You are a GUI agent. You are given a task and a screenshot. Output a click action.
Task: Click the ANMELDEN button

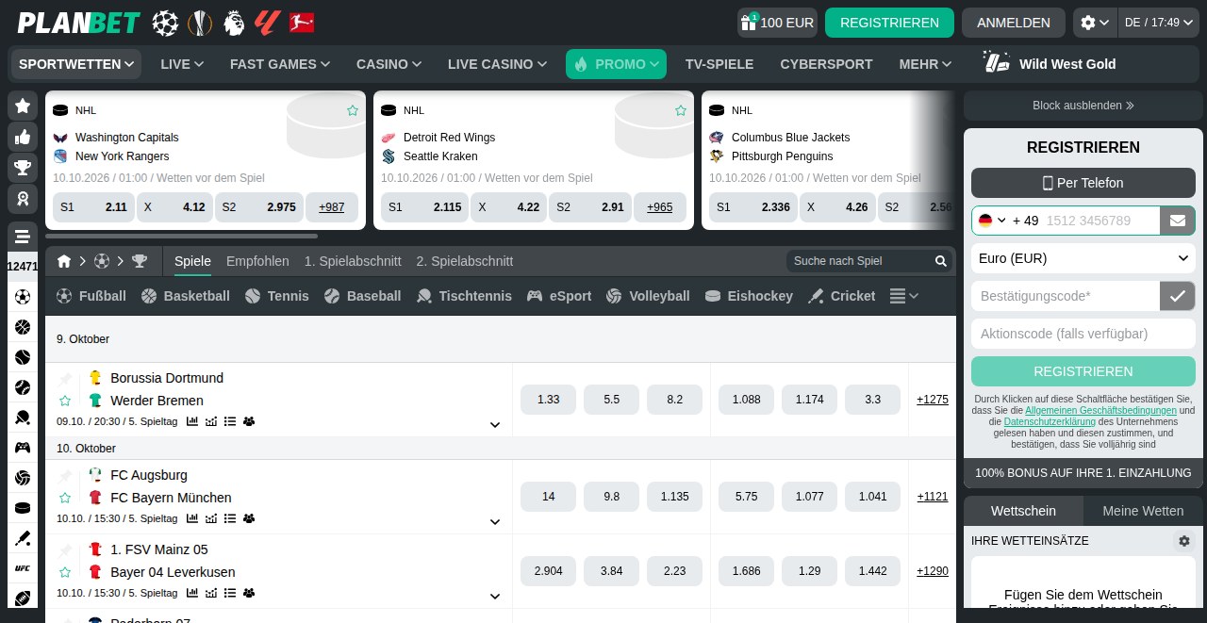[1014, 23]
